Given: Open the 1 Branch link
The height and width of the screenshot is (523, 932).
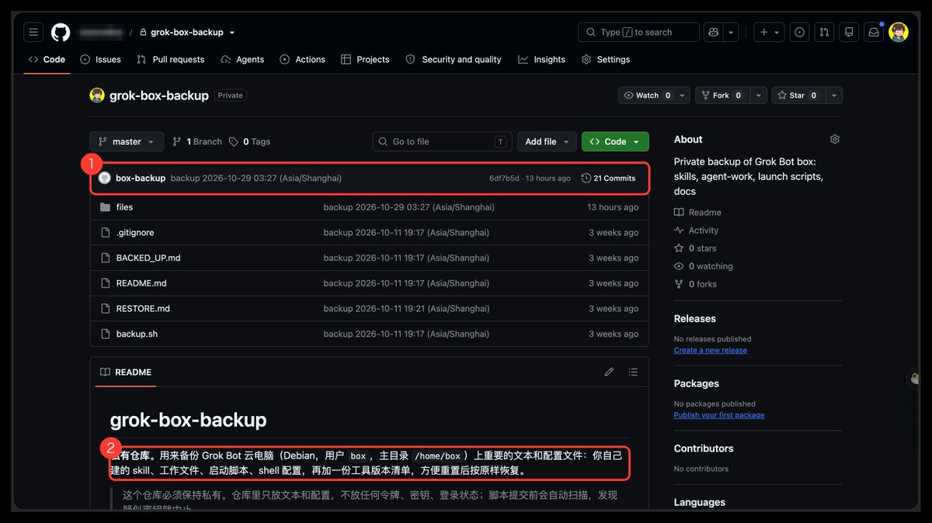Looking at the screenshot, I should [197, 142].
